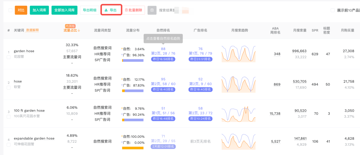
Task: Open expandable garden hose trend chart
Action: pyautogui.click(x=239, y=141)
